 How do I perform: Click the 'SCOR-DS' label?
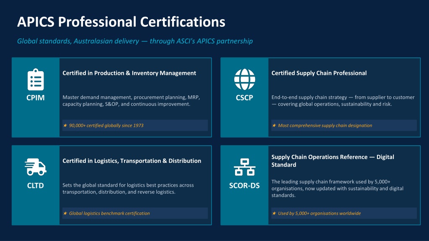245,185
